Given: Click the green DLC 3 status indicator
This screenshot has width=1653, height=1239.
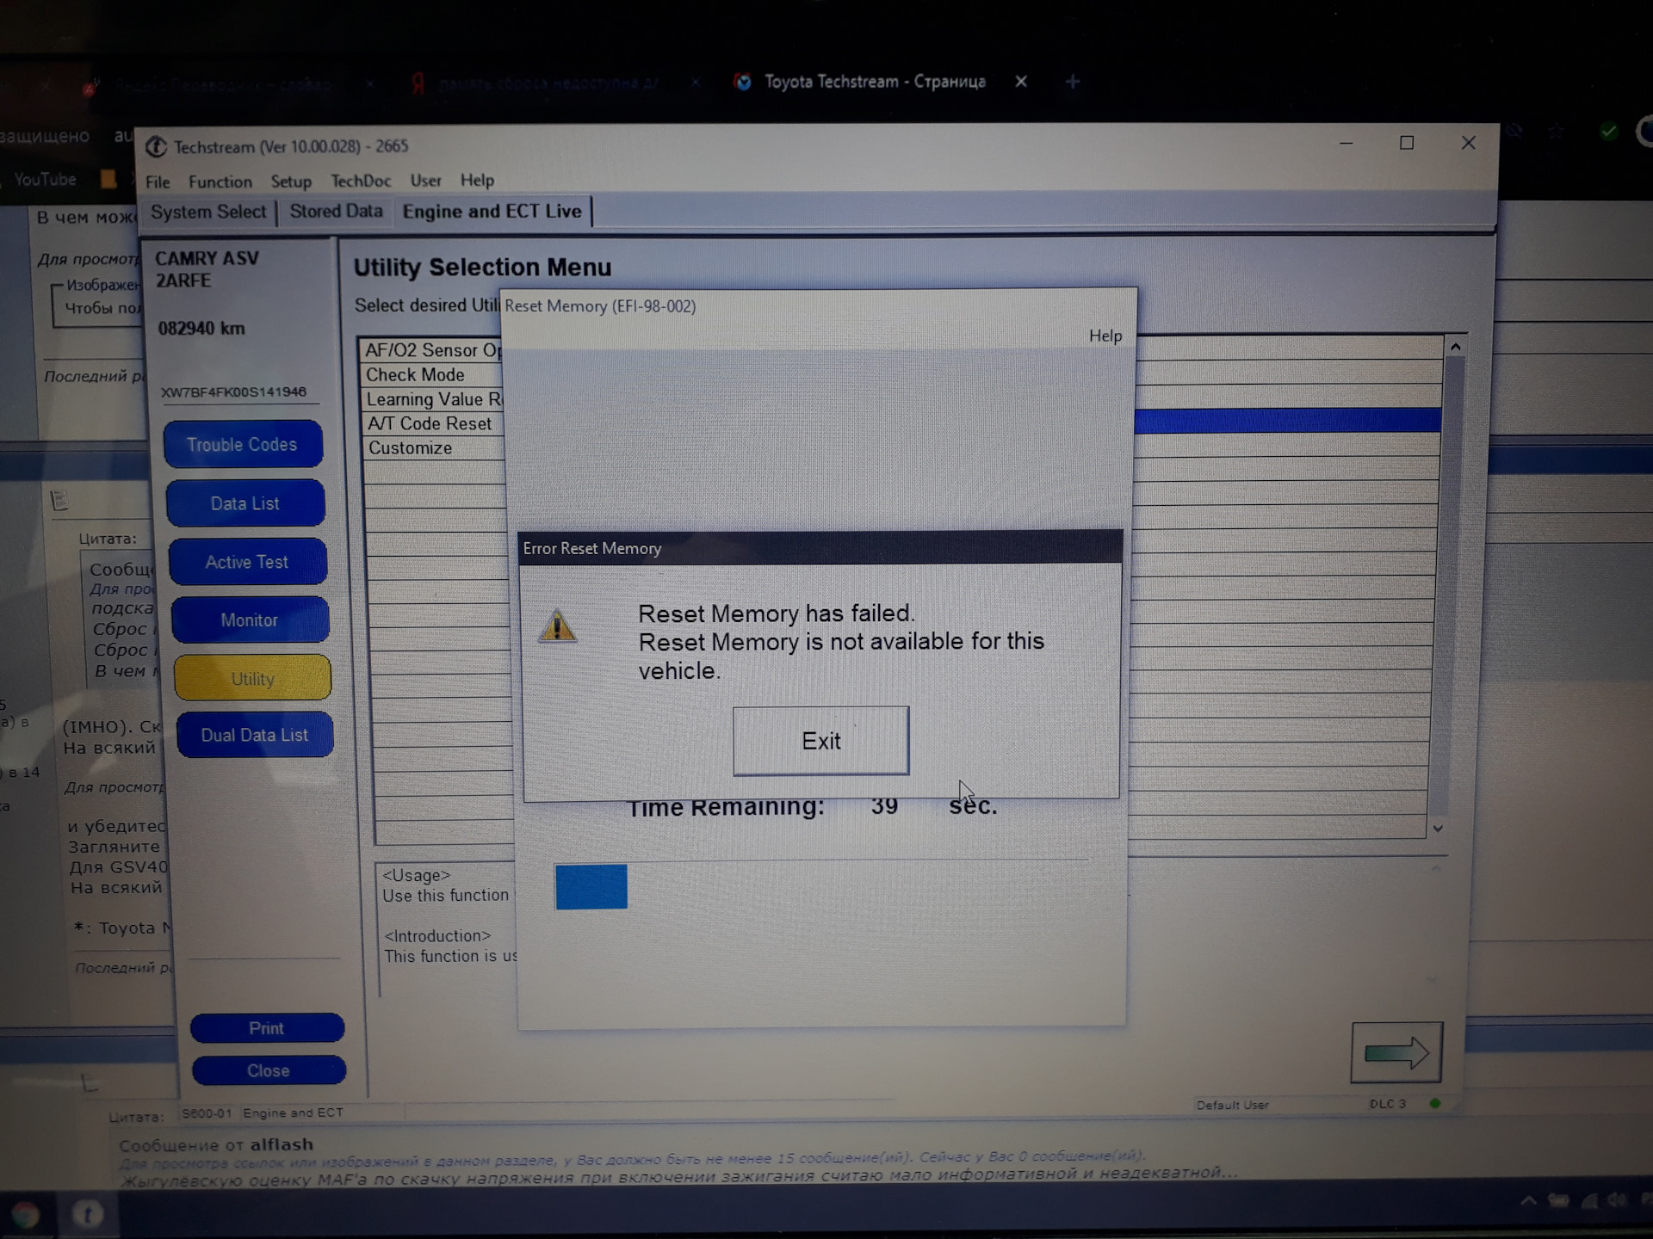Looking at the screenshot, I should (x=1434, y=1103).
